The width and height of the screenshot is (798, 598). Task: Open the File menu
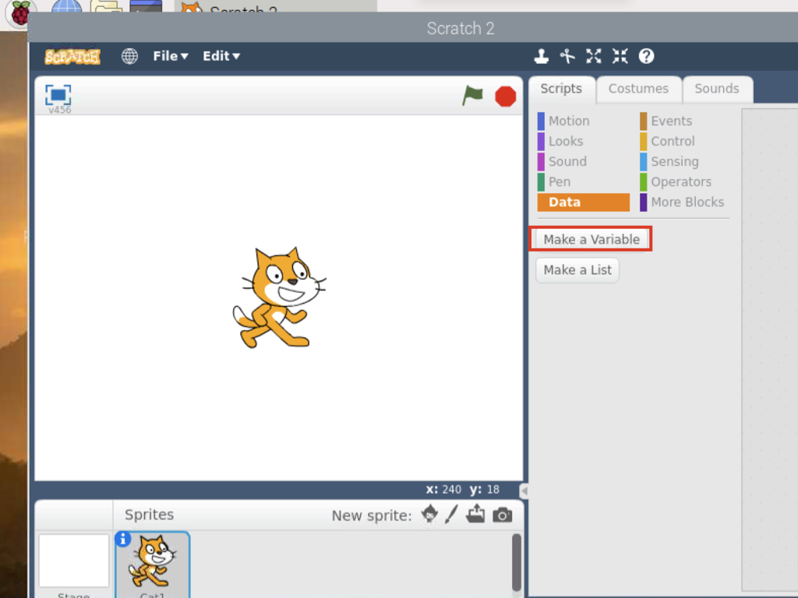click(x=171, y=56)
